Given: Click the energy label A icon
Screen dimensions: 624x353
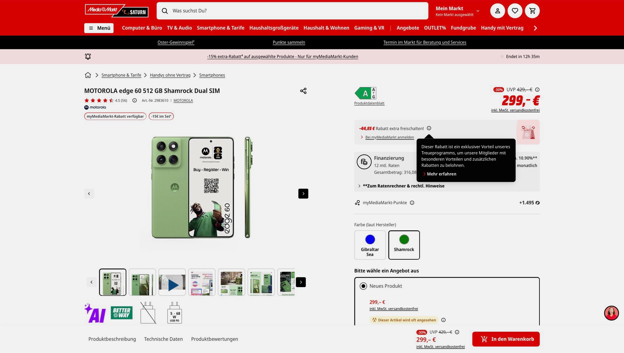Looking at the screenshot, I should coord(365,93).
